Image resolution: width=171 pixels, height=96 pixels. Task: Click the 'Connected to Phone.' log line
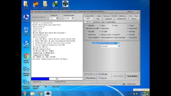point(41,55)
